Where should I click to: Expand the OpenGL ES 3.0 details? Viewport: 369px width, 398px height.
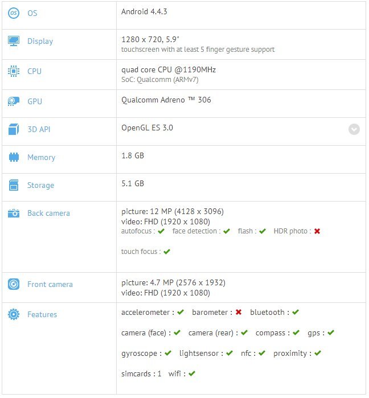354,129
